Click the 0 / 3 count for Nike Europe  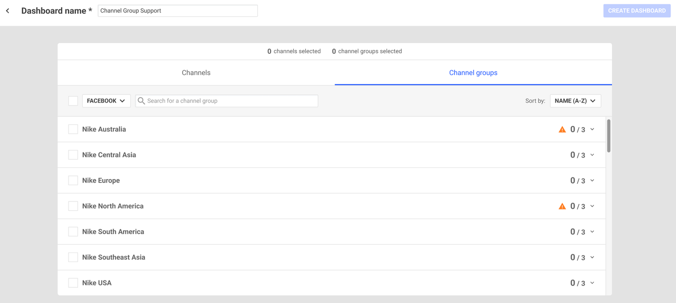[578, 181]
